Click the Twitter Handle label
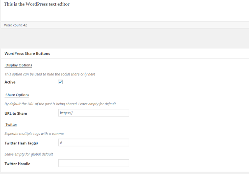The width and height of the screenshot is (249, 174). coord(17,164)
